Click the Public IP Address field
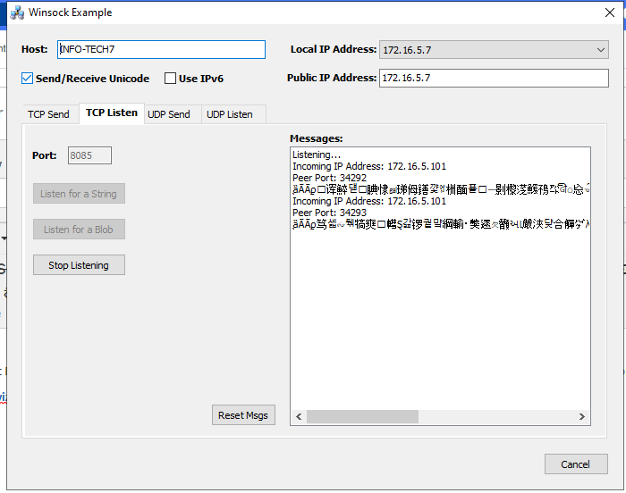 [x=494, y=79]
